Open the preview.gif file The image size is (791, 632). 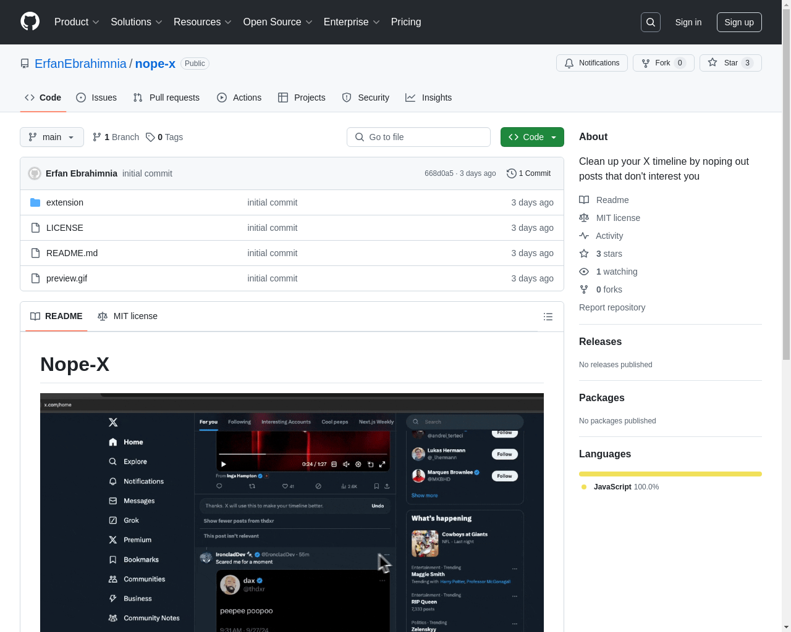coord(67,278)
